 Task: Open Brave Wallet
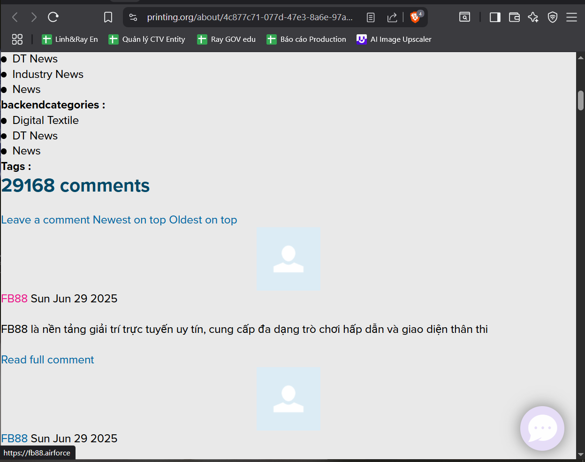(x=514, y=17)
